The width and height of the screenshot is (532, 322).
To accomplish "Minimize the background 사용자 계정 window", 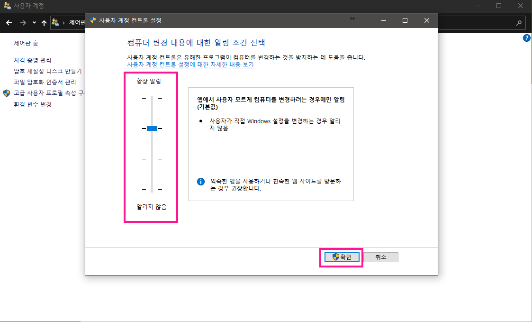I will tap(478, 6).
